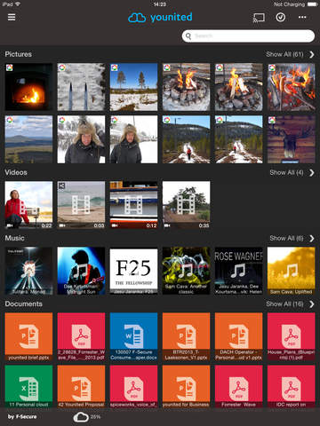Click the search field
This screenshot has height=426, width=320.
pos(248,36)
